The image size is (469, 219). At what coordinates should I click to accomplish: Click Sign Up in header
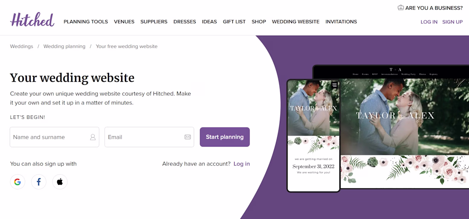[452, 22]
